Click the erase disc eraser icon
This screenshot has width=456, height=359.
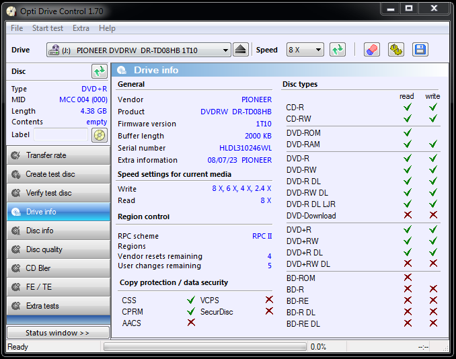click(x=372, y=50)
